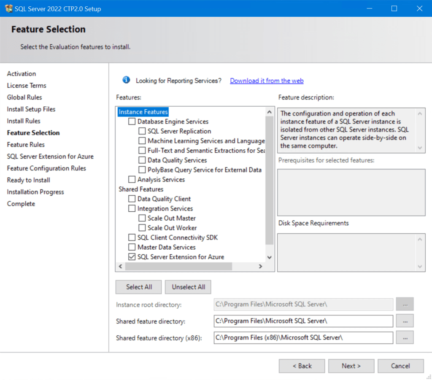Uncheck SQL Server Extension for Azure
The height and width of the screenshot is (380, 432).
point(132,256)
